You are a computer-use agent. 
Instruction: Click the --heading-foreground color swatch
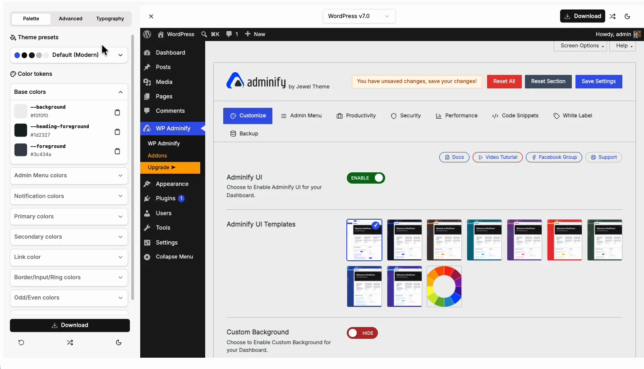[x=21, y=130]
